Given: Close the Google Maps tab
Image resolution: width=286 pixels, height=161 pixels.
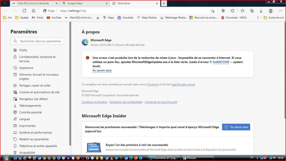Looking at the screenshot, I should coord(107,3).
